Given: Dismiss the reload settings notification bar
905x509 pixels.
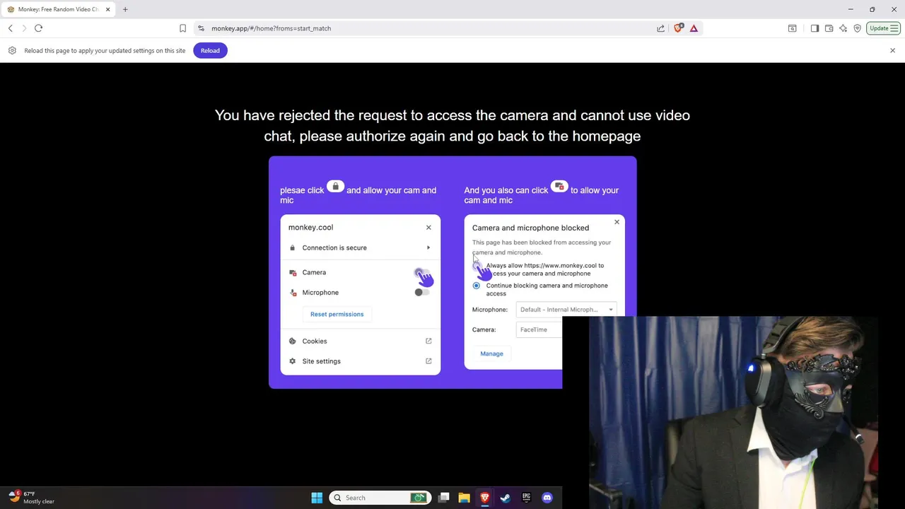Looking at the screenshot, I should [892, 50].
